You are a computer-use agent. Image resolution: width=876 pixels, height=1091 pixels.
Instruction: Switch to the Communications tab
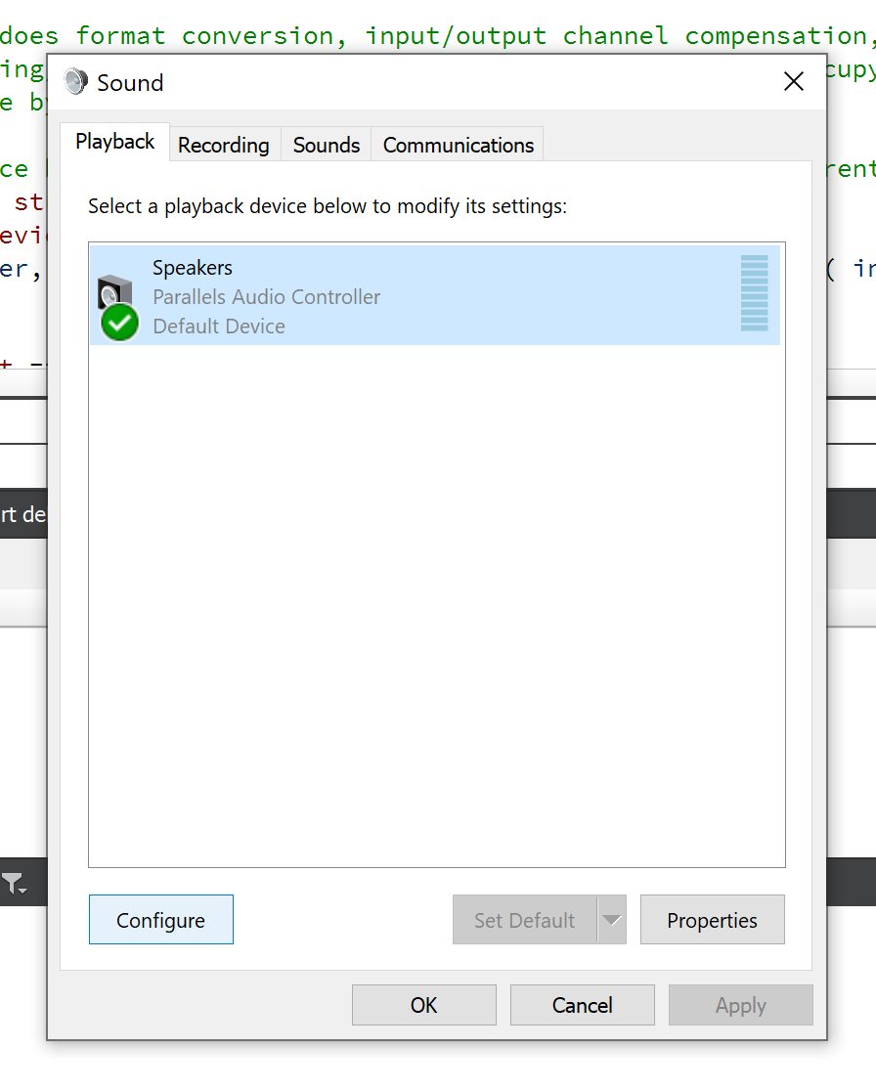[457, 145]
